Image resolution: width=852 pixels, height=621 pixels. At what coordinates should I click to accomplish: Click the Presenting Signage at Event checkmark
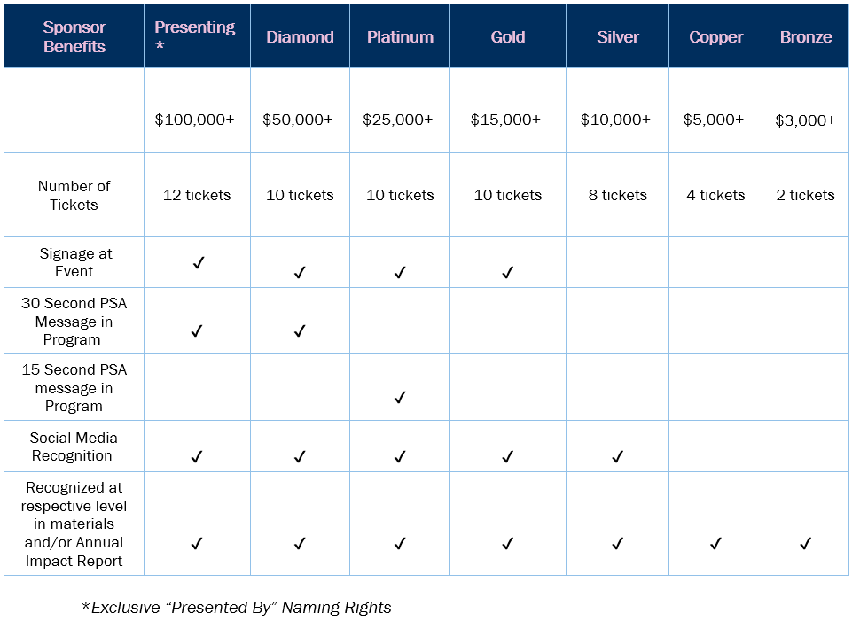199,263
